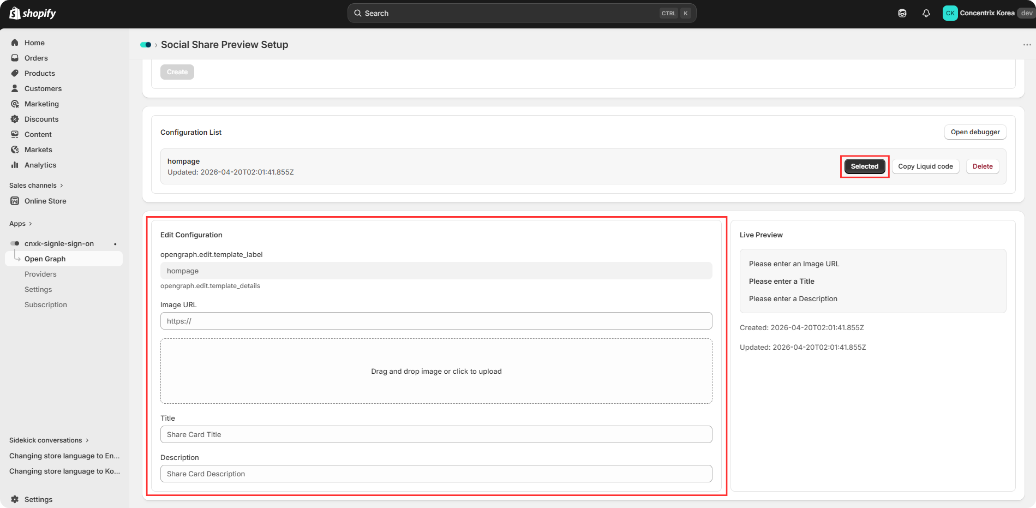The width and height of the screenshot is (1036, 508).
Task: Open the Home icon in sidebar
Action: (15, 43)
